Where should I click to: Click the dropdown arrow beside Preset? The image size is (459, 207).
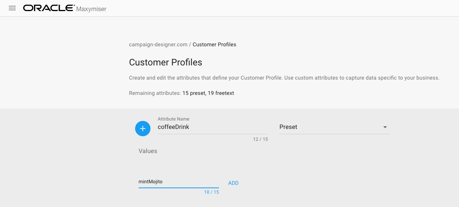pos(385,127)
